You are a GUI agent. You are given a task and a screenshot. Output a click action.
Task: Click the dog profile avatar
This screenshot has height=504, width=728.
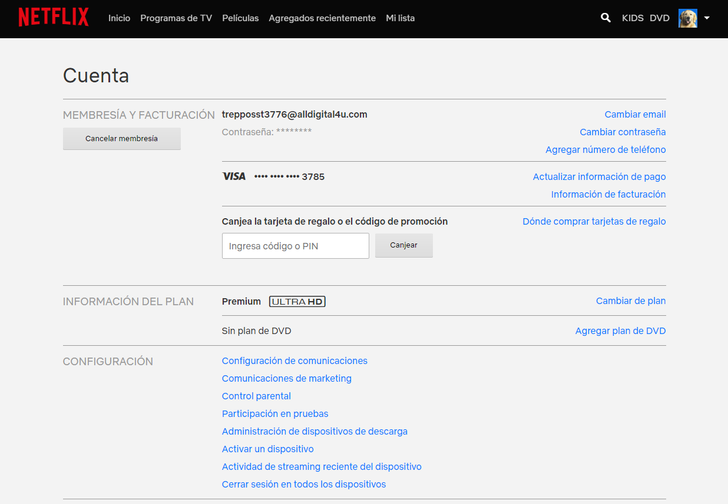click(x=688, y=18)
